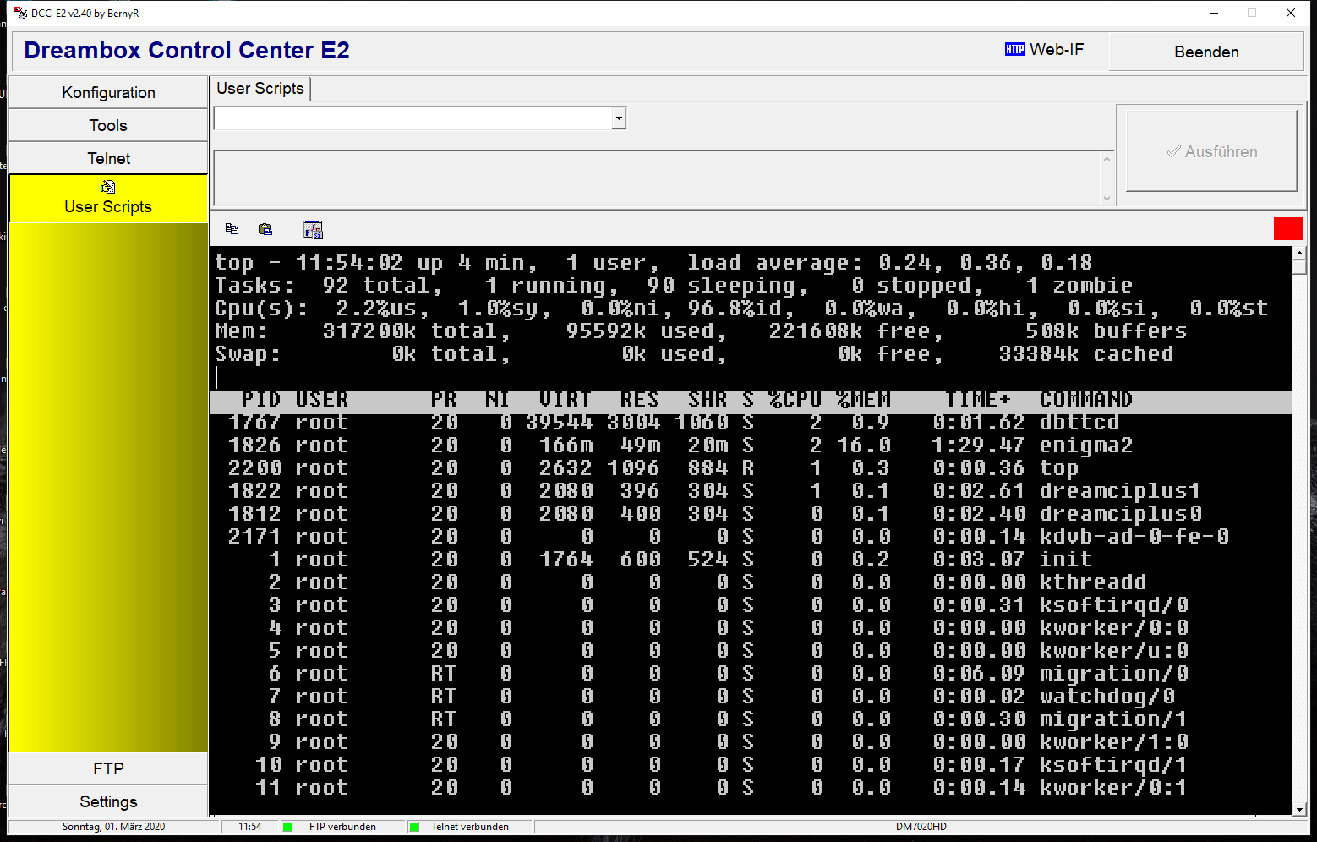Click the load average text in terminal
This screenshot has width=1317, height=842.
tap(889, 263)
